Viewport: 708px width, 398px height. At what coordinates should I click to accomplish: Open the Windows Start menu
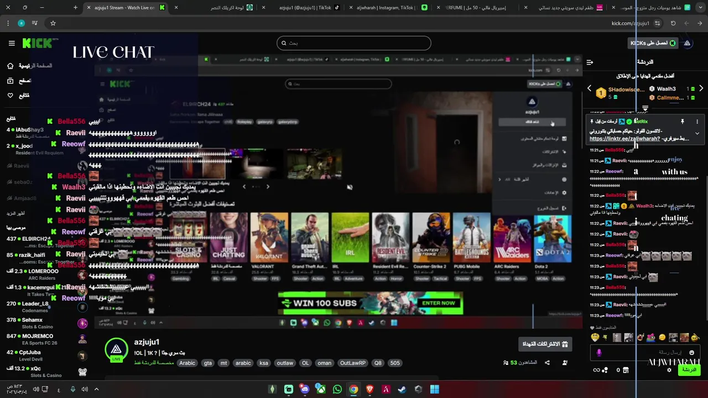click(x=435, y=389)
